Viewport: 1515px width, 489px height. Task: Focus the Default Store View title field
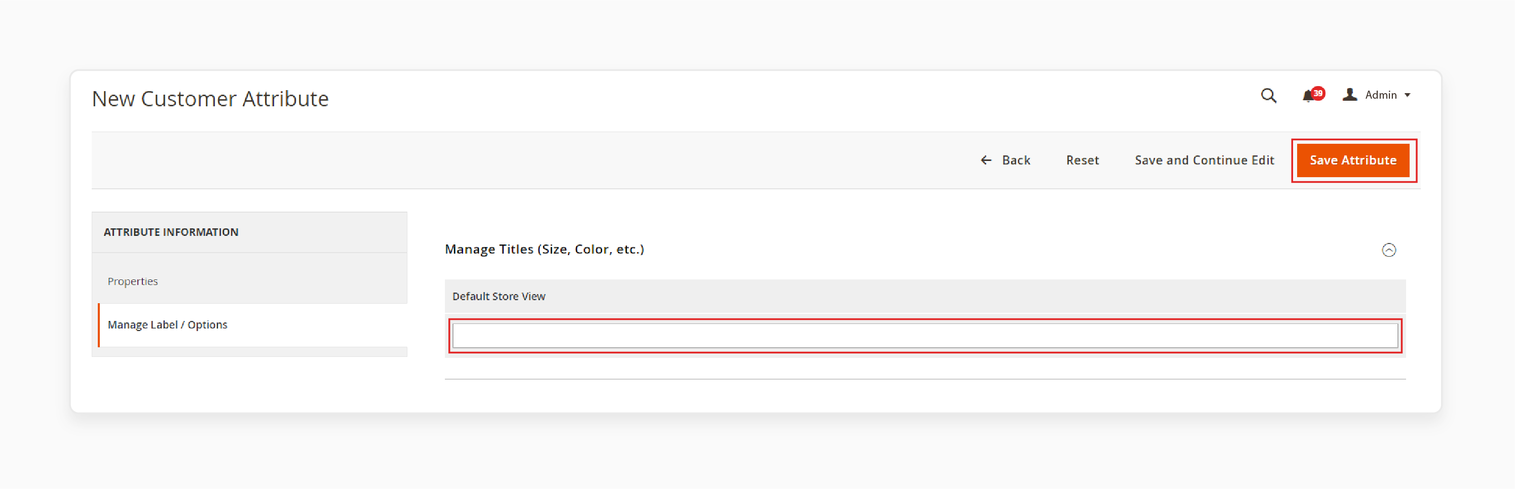click(925, 336)
